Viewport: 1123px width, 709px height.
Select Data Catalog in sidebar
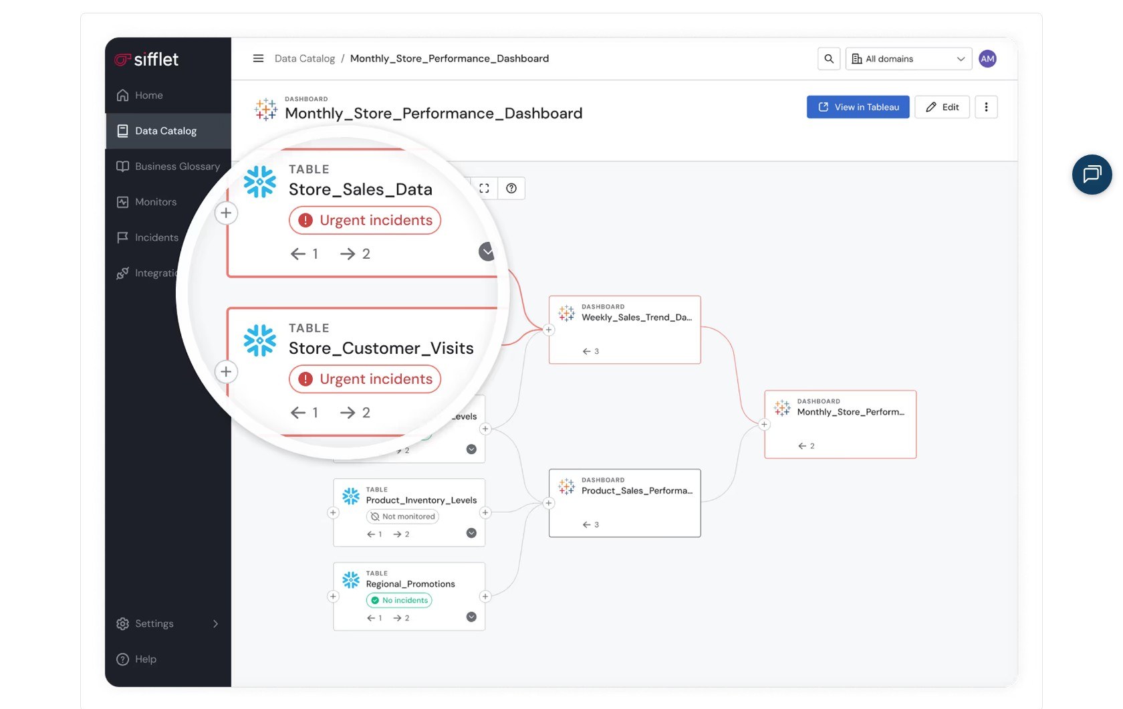coord(168,131)
